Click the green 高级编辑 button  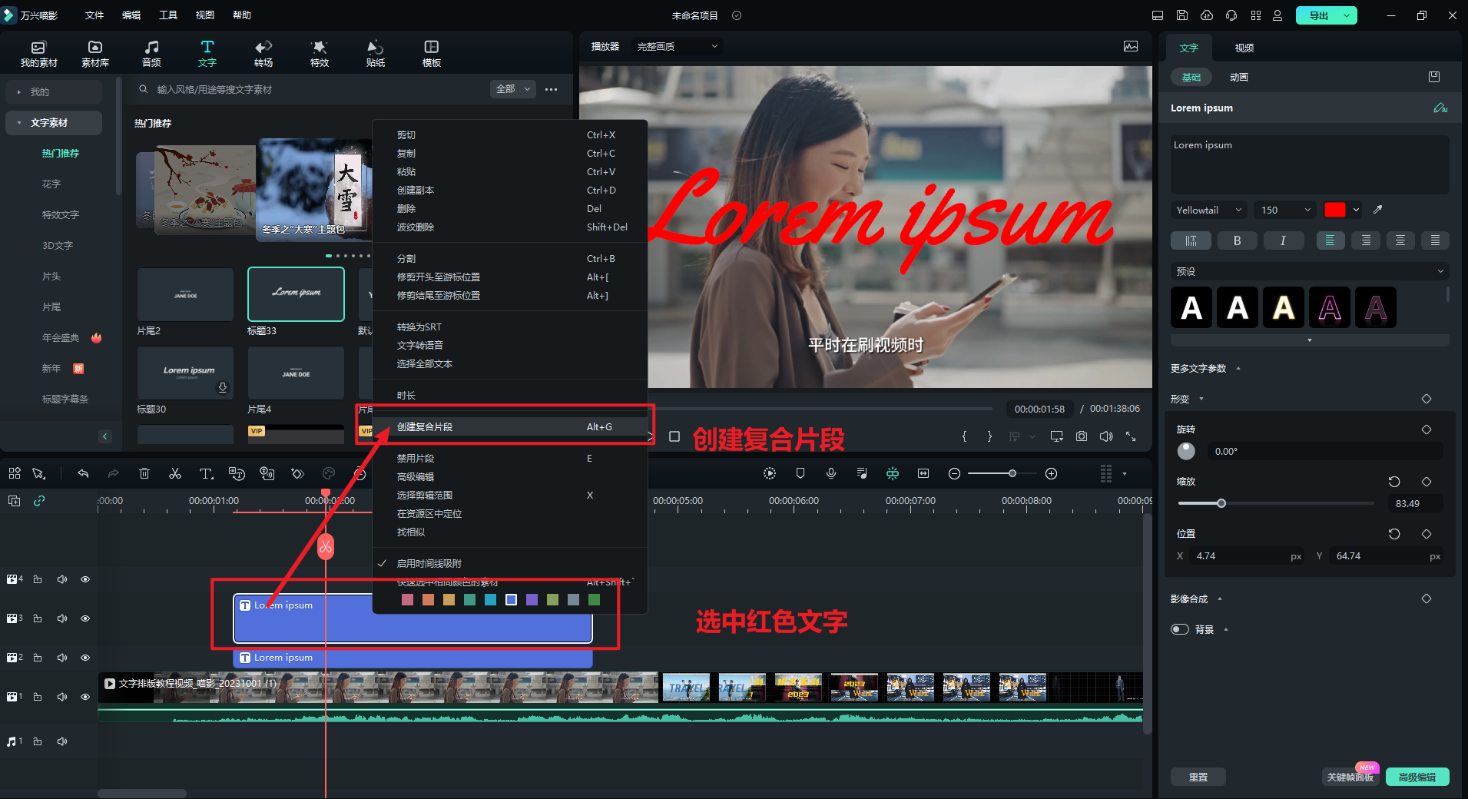coord(1417,777)
